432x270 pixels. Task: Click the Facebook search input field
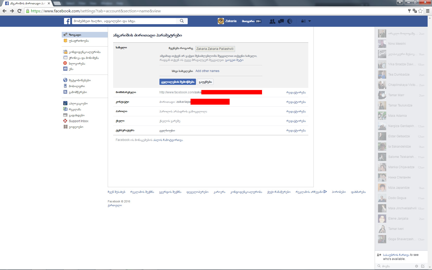pyautogui.click(x=125, y=21)
